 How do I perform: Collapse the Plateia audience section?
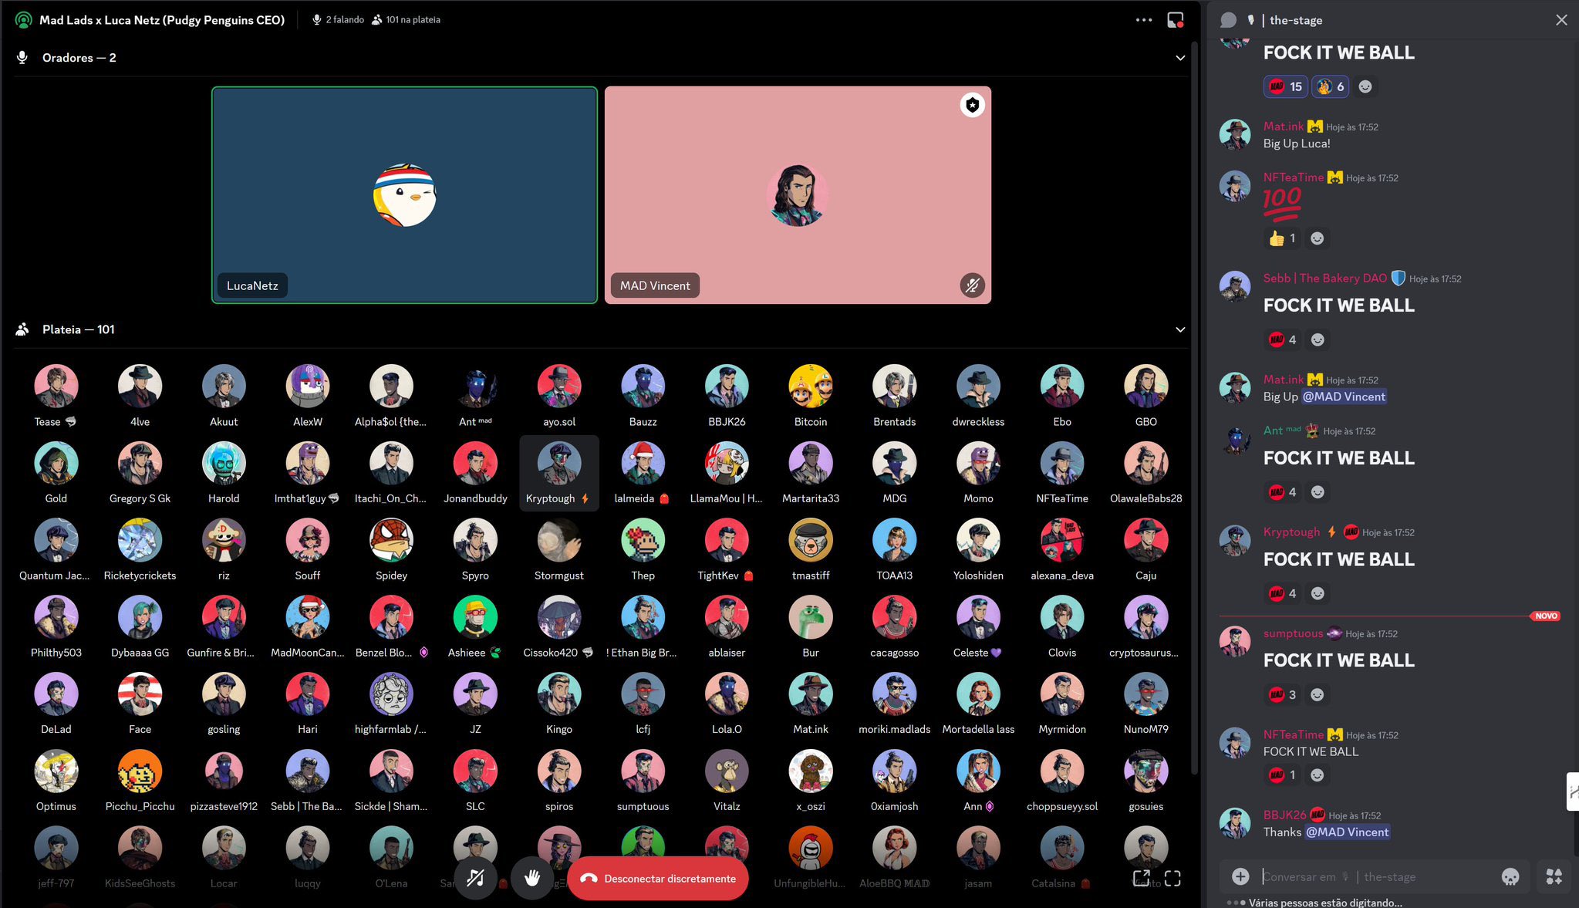click(1180, 329)
